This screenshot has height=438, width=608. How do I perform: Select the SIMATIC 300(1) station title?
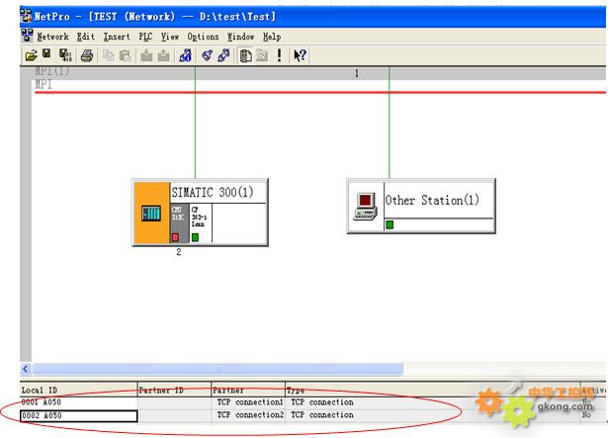(x=213, y=192)
